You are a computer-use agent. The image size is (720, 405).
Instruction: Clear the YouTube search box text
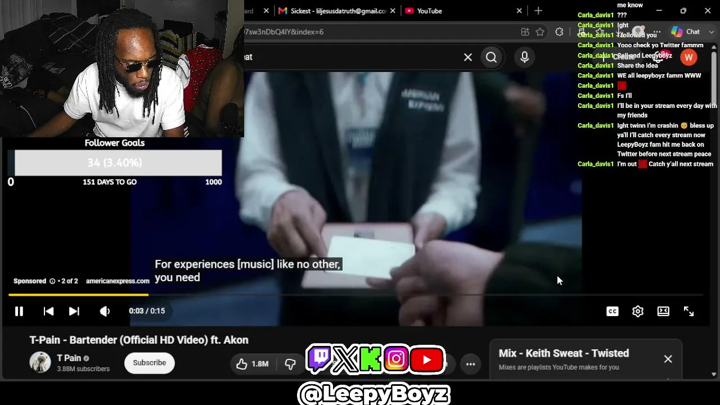tap(467, 57)
